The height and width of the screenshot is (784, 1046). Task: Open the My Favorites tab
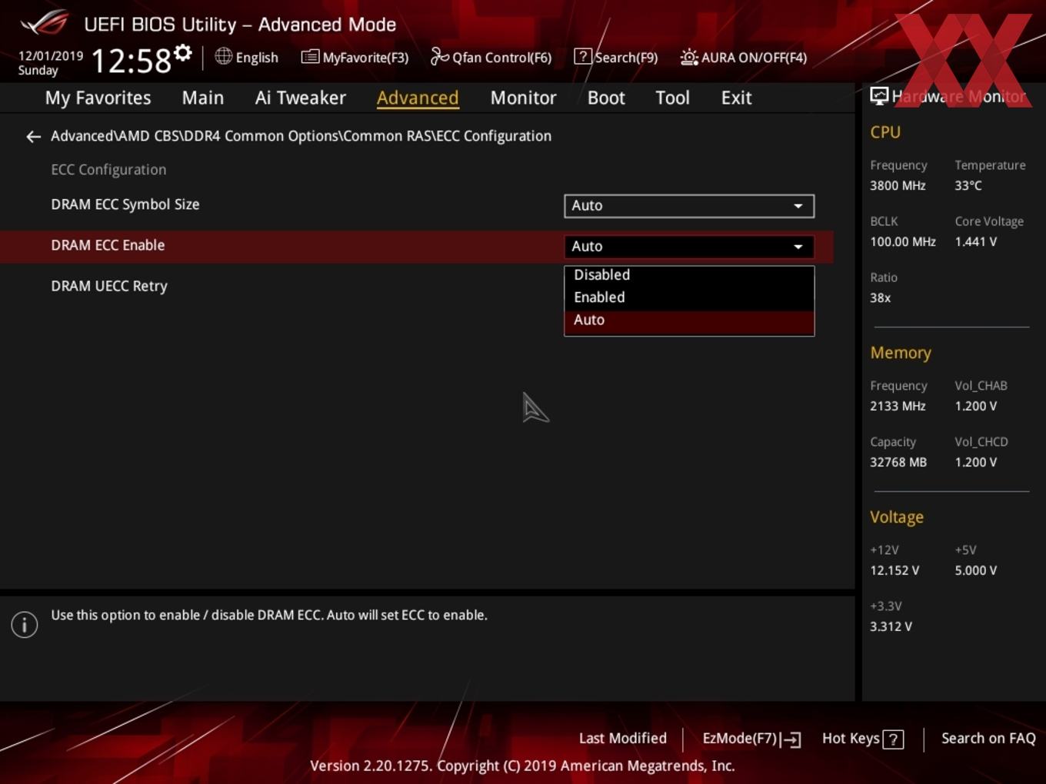98,98
